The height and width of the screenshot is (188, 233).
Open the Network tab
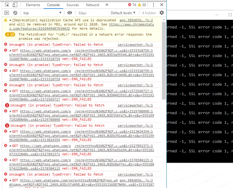click(93, 5)
